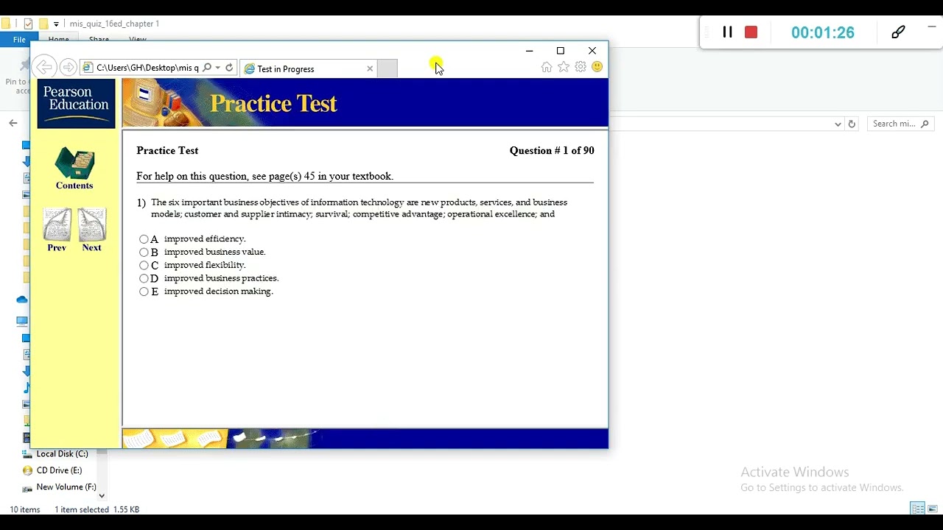943x530 pixels.
Task: Click the recording timer 00:01:26
Action: point(823,32)
